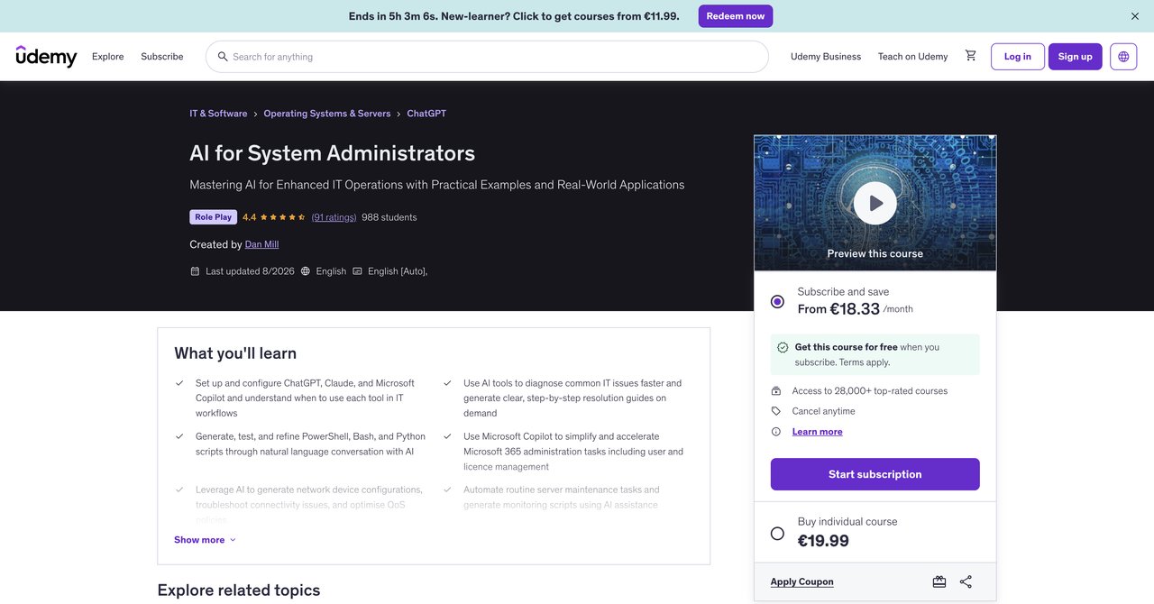Click the 'Mastering AI for Enhanced IT Operations' subtitle
The height and width of the screenshot is (604, 1154).
(x=437, y=185)
